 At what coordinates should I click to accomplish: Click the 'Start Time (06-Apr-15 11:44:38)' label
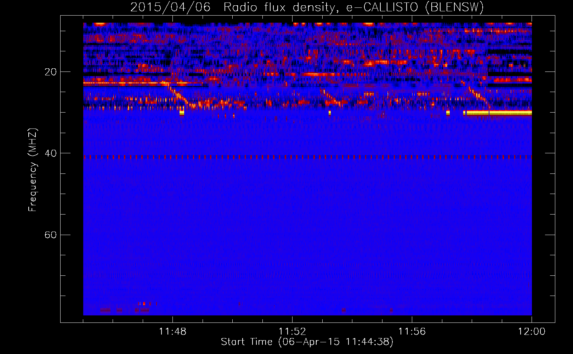coord(307,342)
